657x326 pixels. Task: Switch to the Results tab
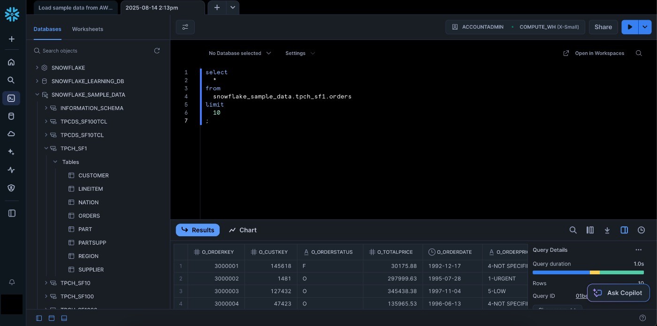click(198, 230)
